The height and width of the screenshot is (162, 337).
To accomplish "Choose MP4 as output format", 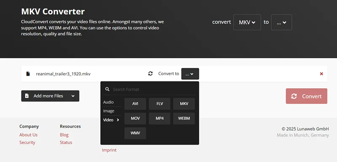I will 160,118.
